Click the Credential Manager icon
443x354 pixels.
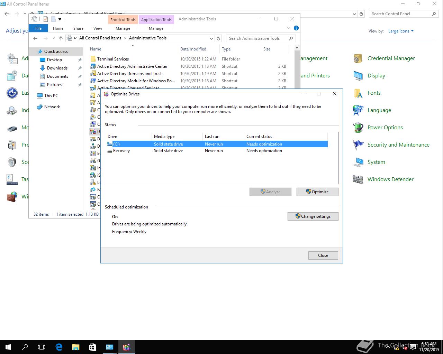click(x=358, y=58)
